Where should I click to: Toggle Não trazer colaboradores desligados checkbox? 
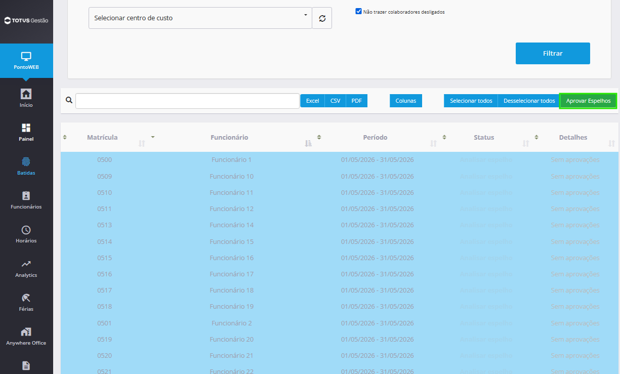click(359, 11)
